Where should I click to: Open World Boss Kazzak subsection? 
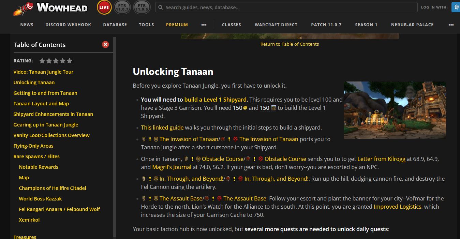click(x=40, y=199)
